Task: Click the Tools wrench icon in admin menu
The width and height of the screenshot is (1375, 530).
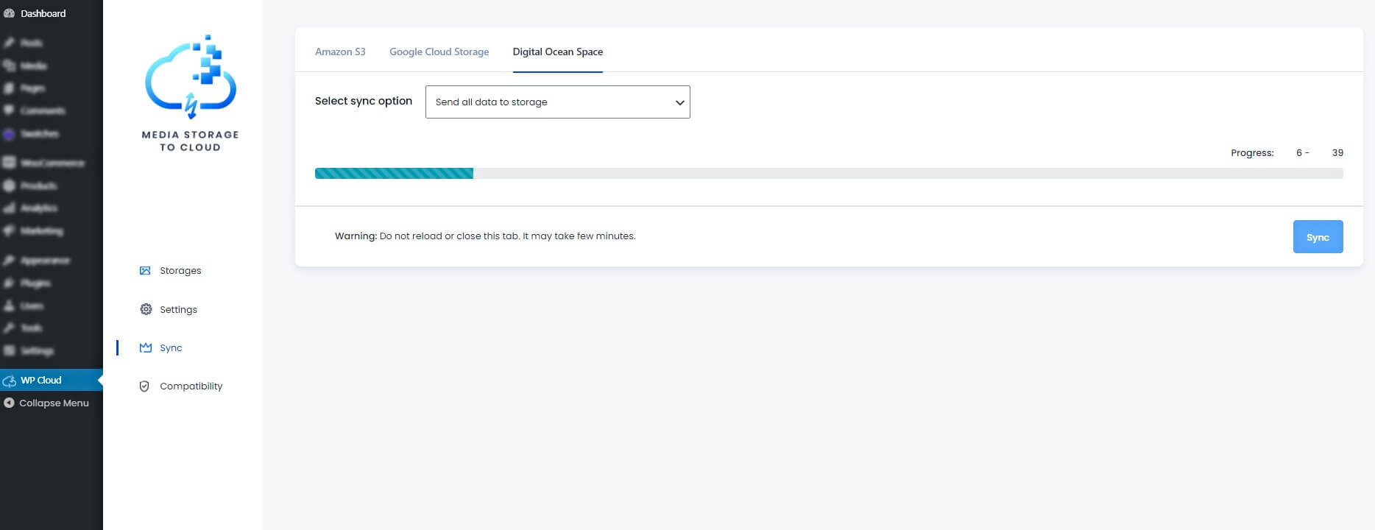Action: coord(9,328)
